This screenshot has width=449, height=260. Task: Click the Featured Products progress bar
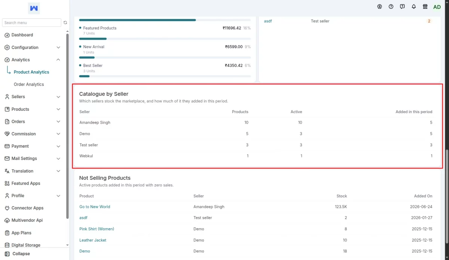pyautogui.click(x=165, y=39)
